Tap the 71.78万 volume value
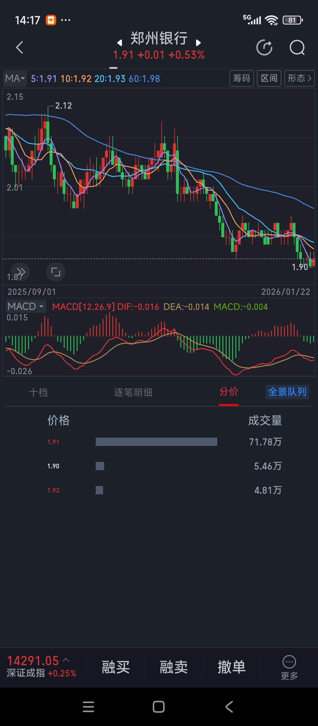 pos(265,442)
